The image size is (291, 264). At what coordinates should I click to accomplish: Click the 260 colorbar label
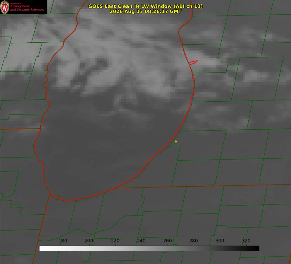point(167,241)
